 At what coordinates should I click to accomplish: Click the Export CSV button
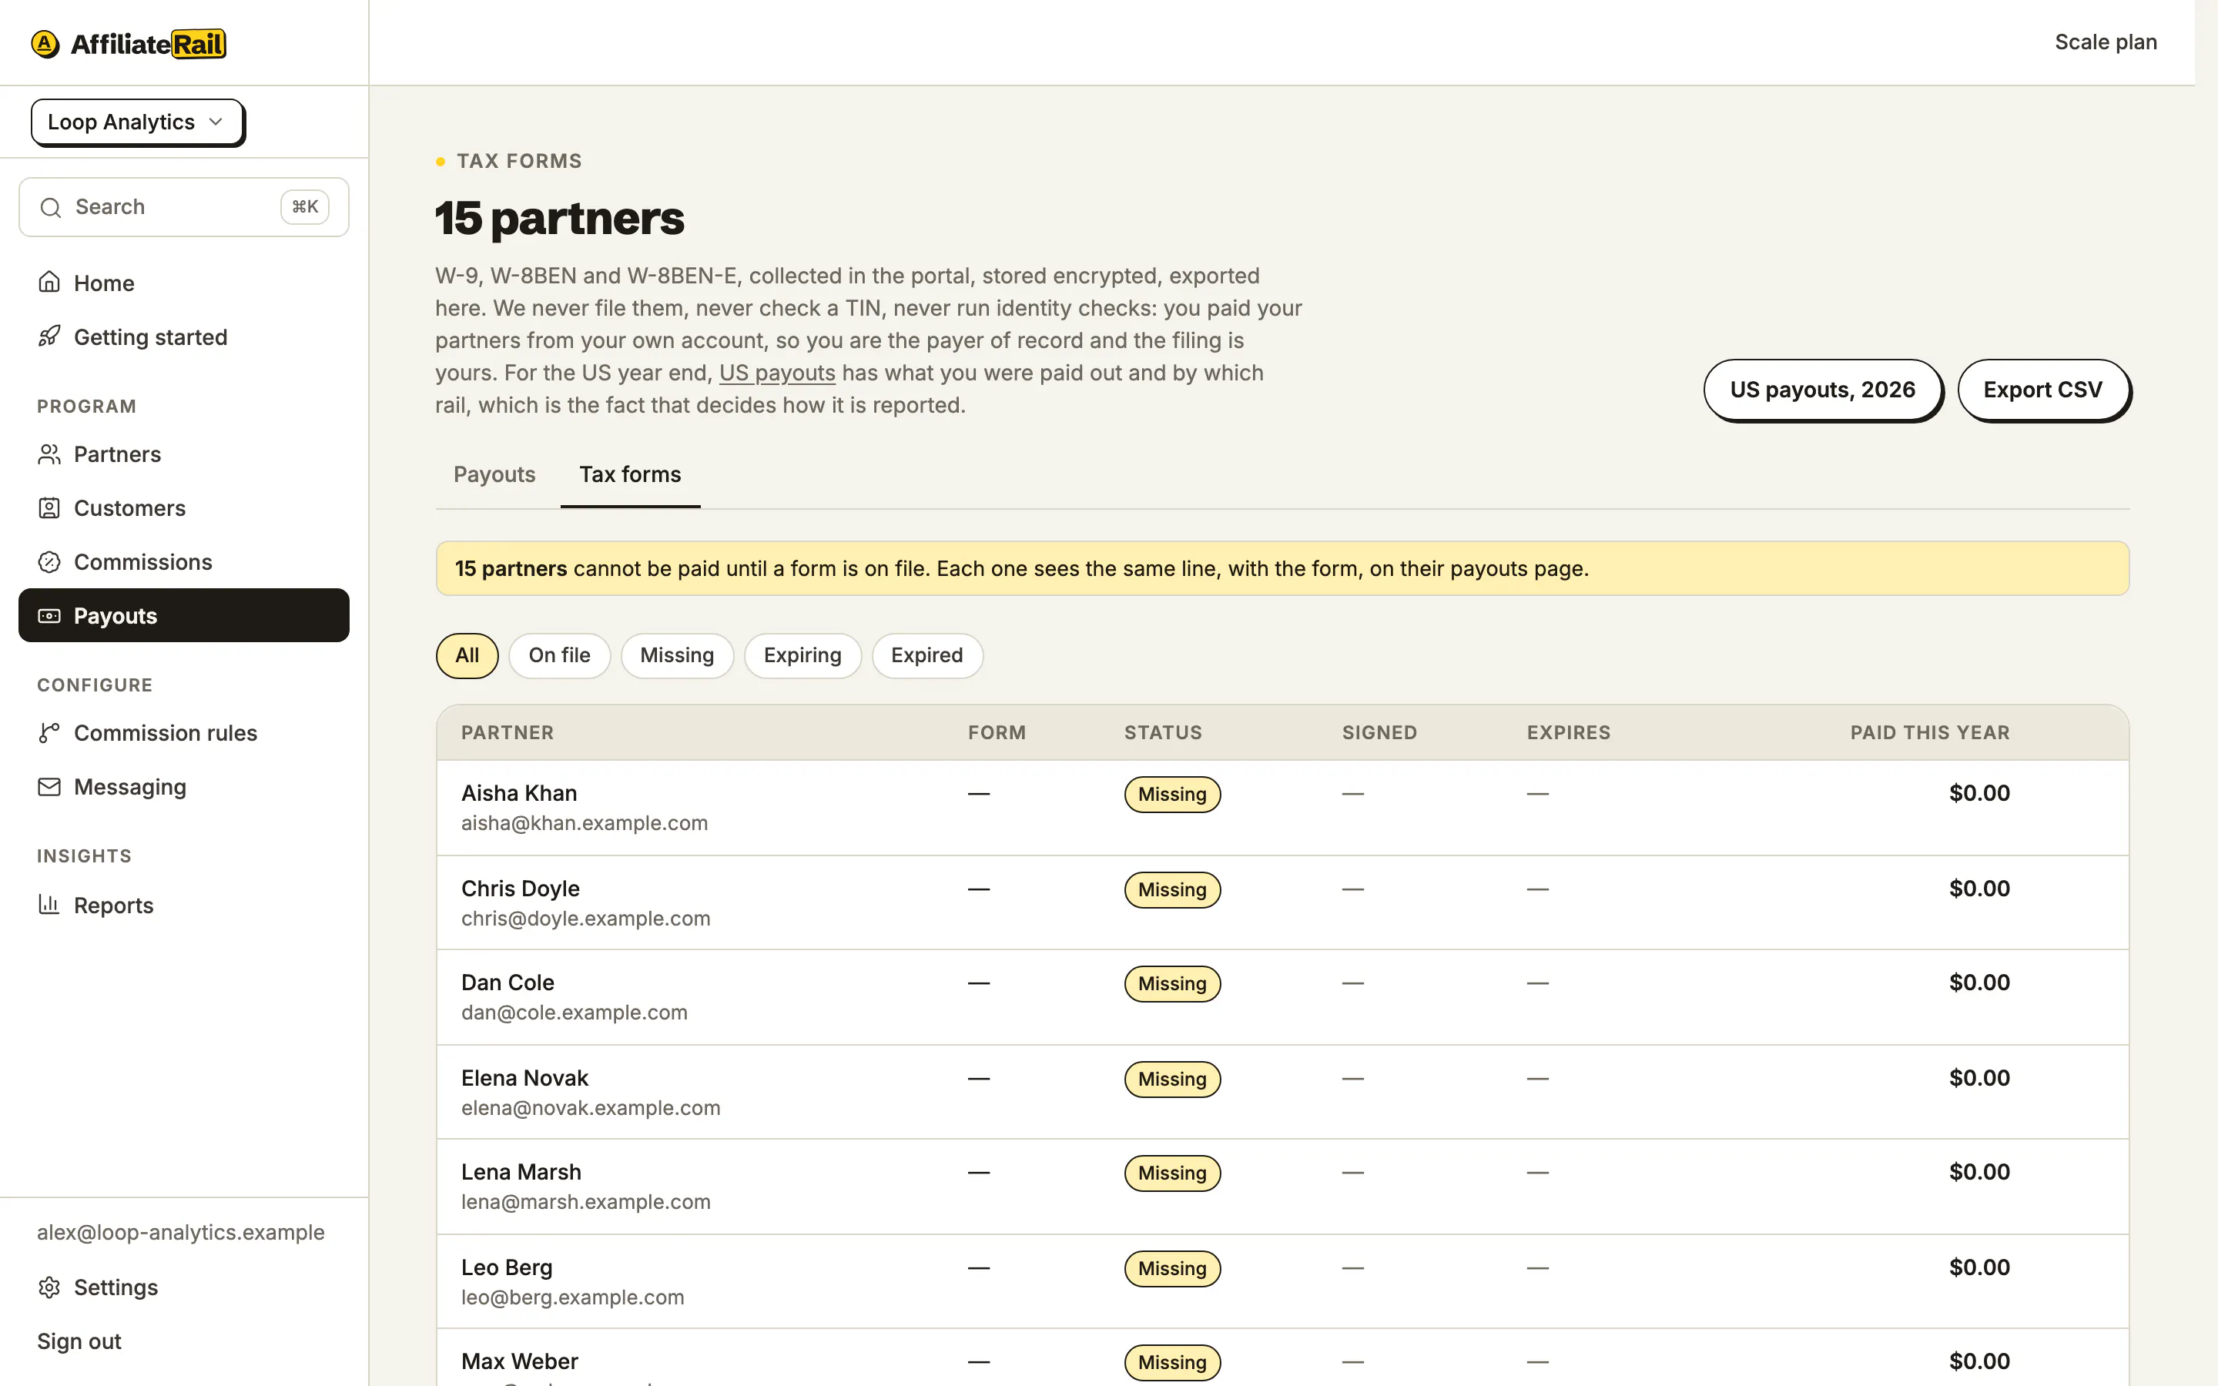click(x=2043, y=390)
